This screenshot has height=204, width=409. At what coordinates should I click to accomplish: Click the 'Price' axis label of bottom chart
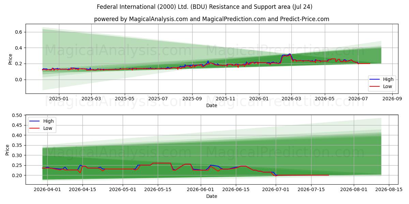pos(7,150)
